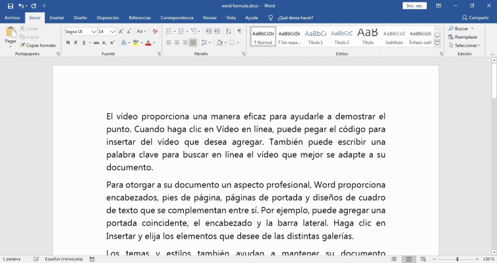Click Reemplazar to replace text
Image resolution: width=497 pixels, height=263 pixels.
pyautogui.click(x=463, y=37)
